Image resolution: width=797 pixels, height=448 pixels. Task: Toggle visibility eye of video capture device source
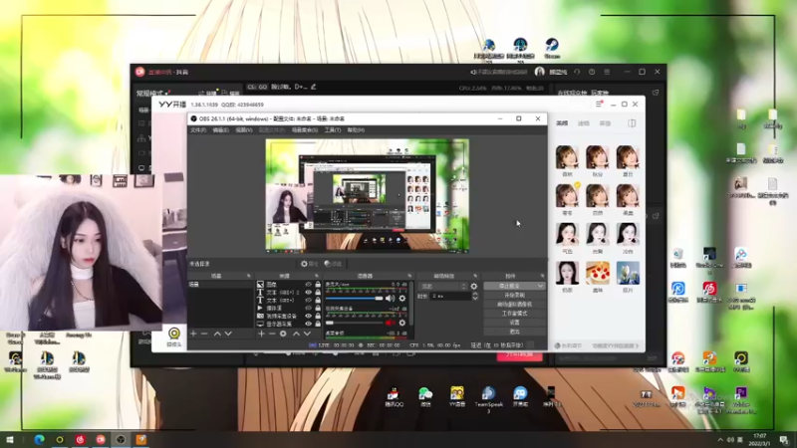tap(308, 316)
